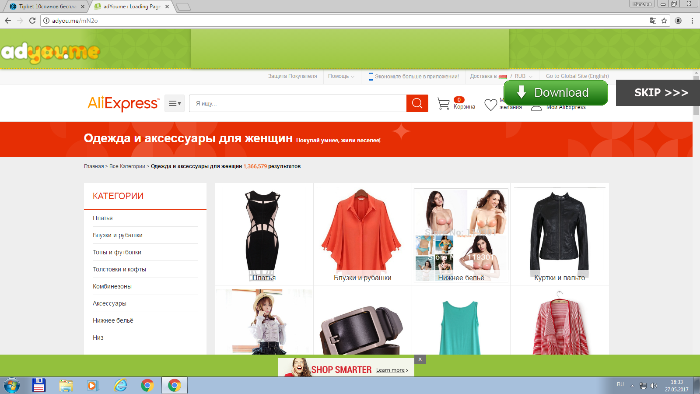Open Windows Explorer from the taskbar
Screen dimensions: 700x394
click(x=66, y=386)
